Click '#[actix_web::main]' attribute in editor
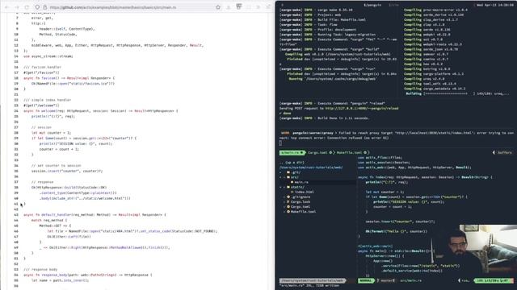The height and width of the screenshot is (290, 517). [375, 246]
